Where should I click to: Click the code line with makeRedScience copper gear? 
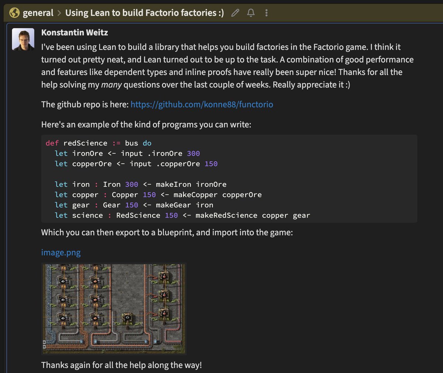pyautogui.click(x=182, y=215)
